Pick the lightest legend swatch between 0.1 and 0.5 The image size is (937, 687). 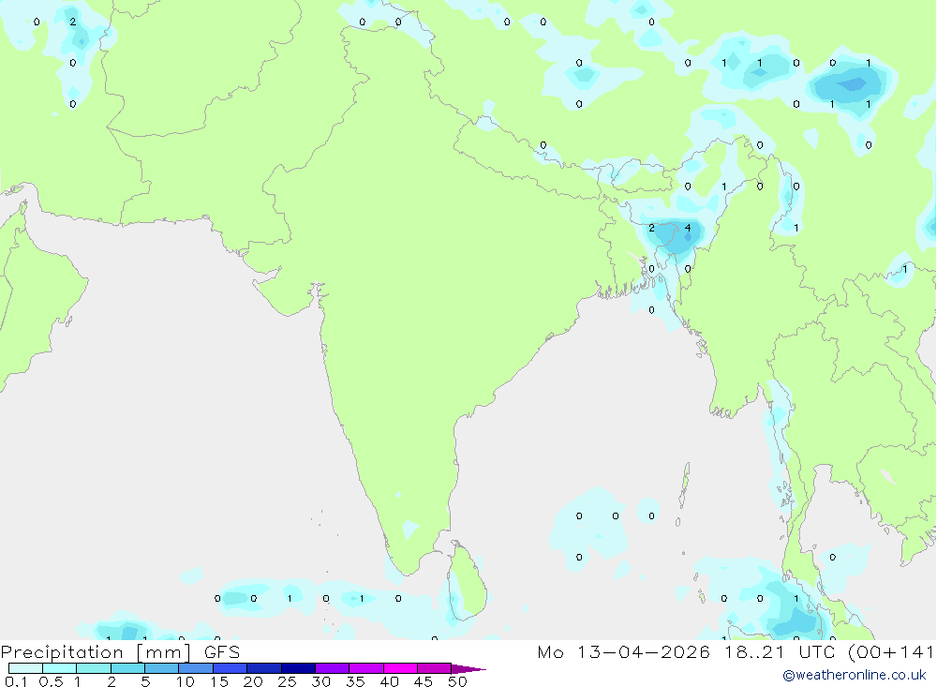25,668
